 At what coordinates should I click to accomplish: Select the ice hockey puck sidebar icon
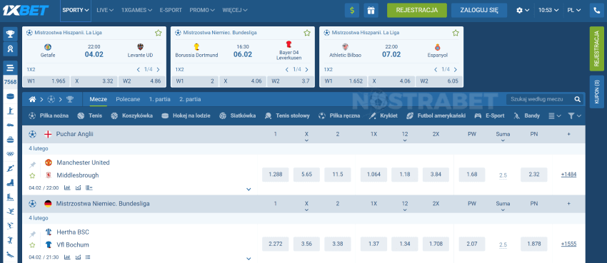[x=10, y=96]
